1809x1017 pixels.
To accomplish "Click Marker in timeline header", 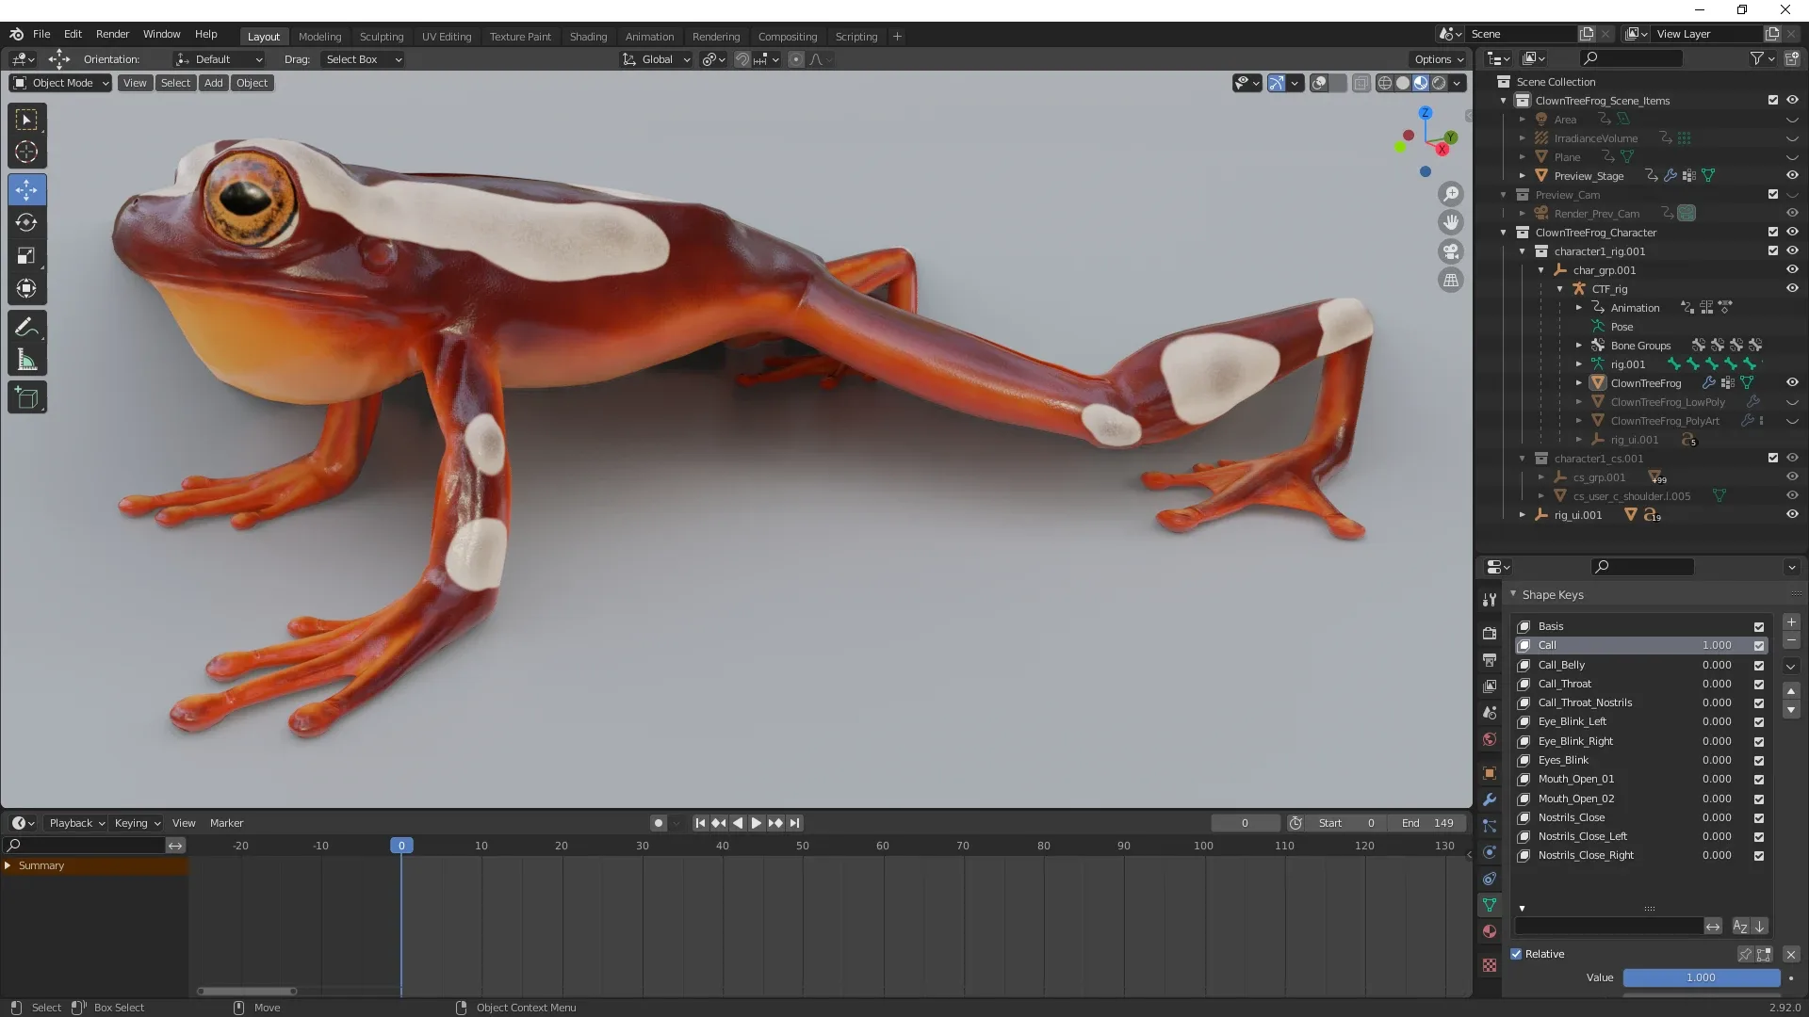I will [226, 823].
